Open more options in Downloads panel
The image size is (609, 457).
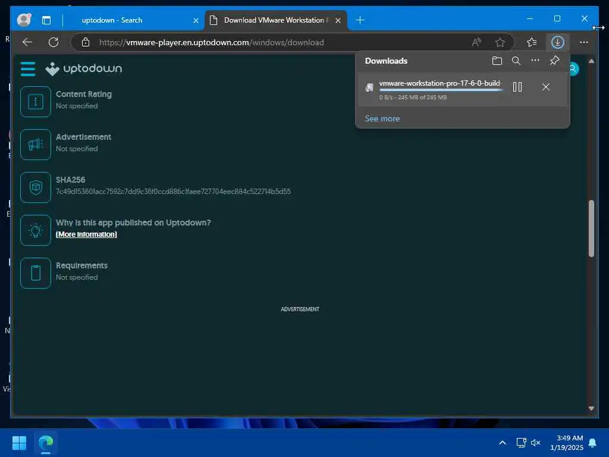pyautogui.click(x=535, y=60)
